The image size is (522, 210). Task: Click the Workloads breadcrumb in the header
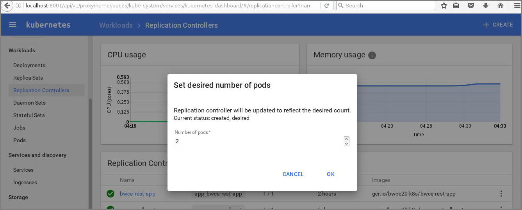(x=116, y=25)
